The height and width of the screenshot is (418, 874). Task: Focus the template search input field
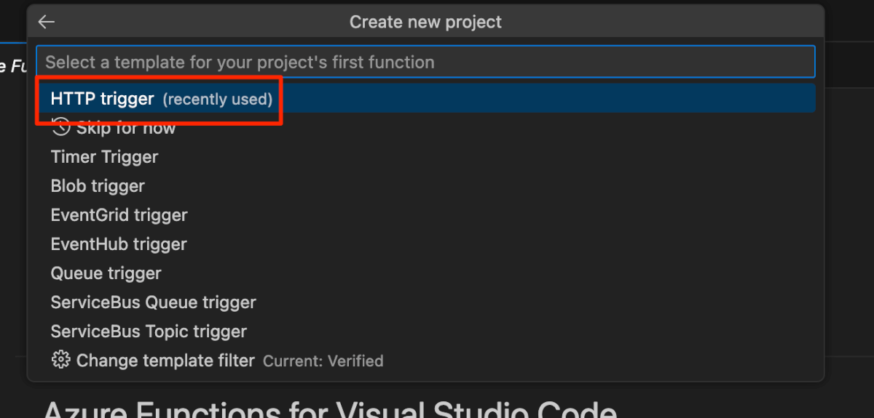[x=426, y=62]
